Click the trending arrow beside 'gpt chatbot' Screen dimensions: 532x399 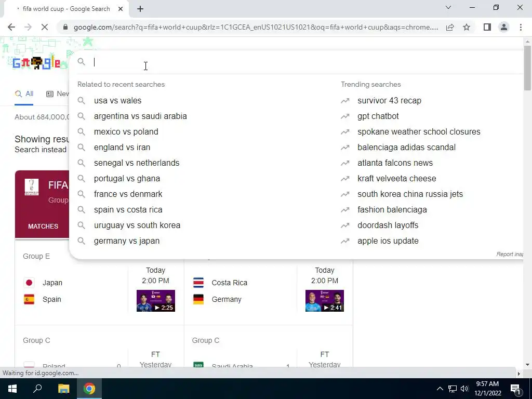[x=345, y=116]
